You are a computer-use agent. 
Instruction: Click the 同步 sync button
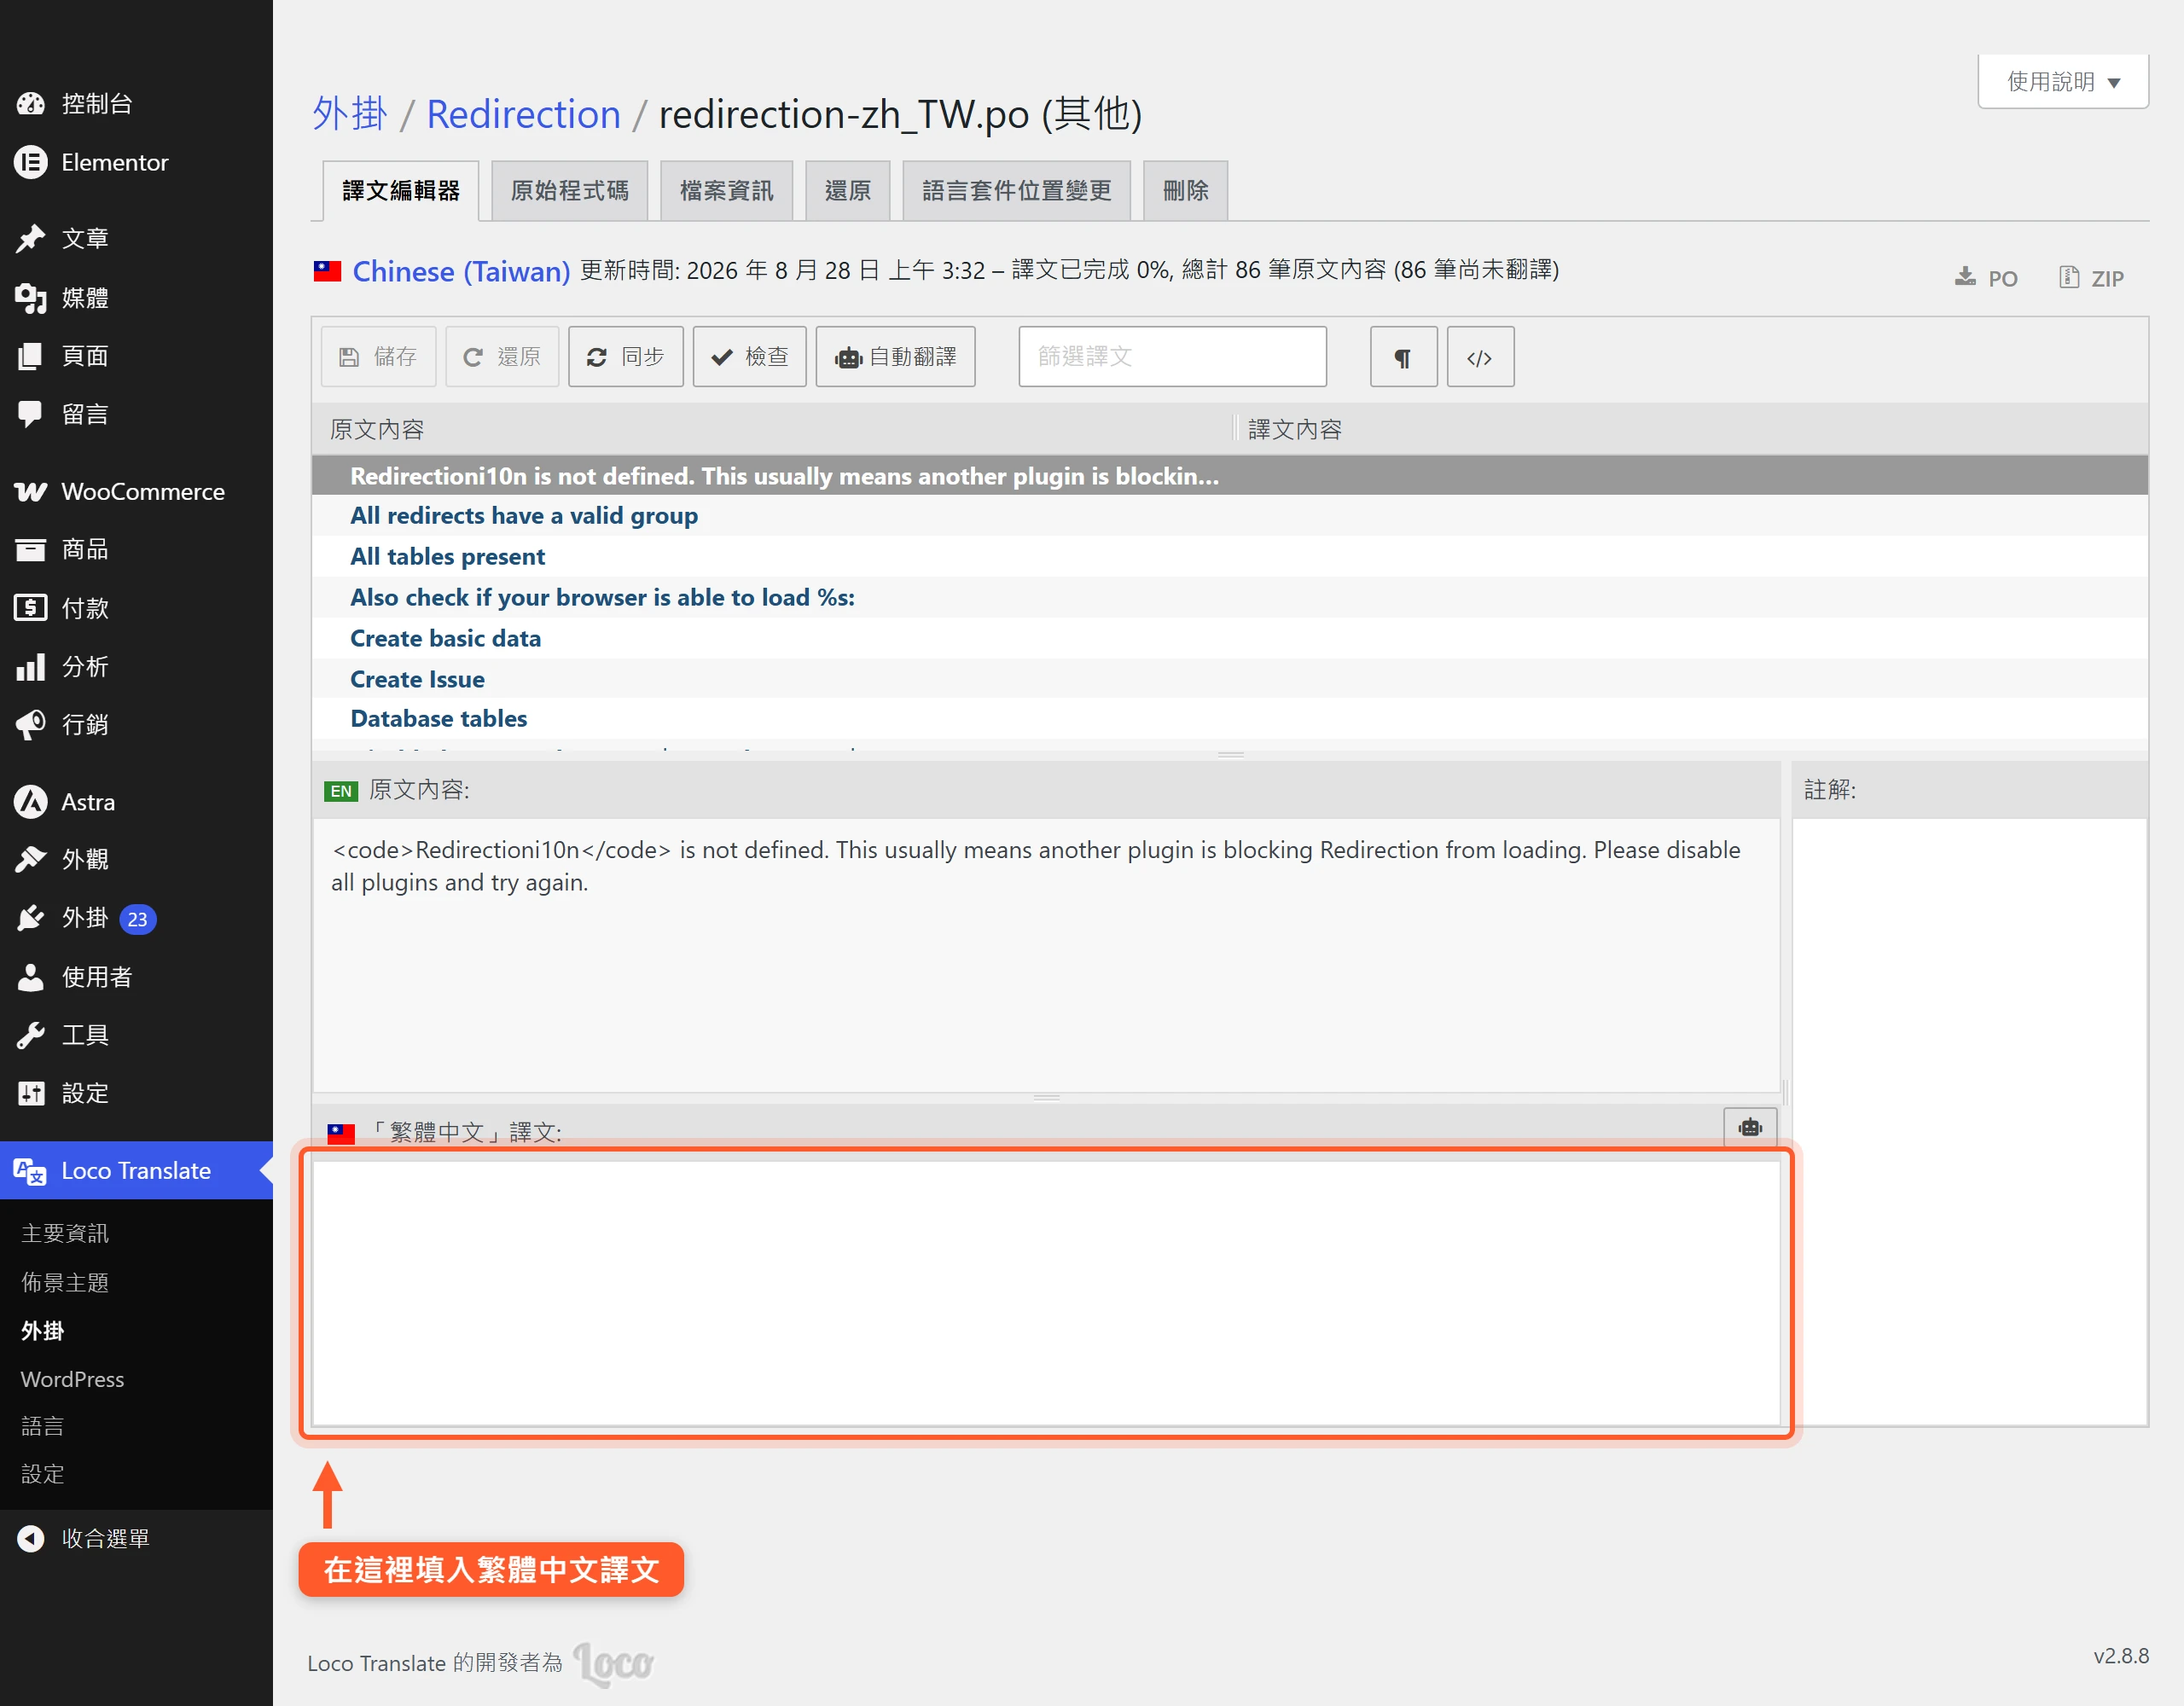click(x=626, y=357)
